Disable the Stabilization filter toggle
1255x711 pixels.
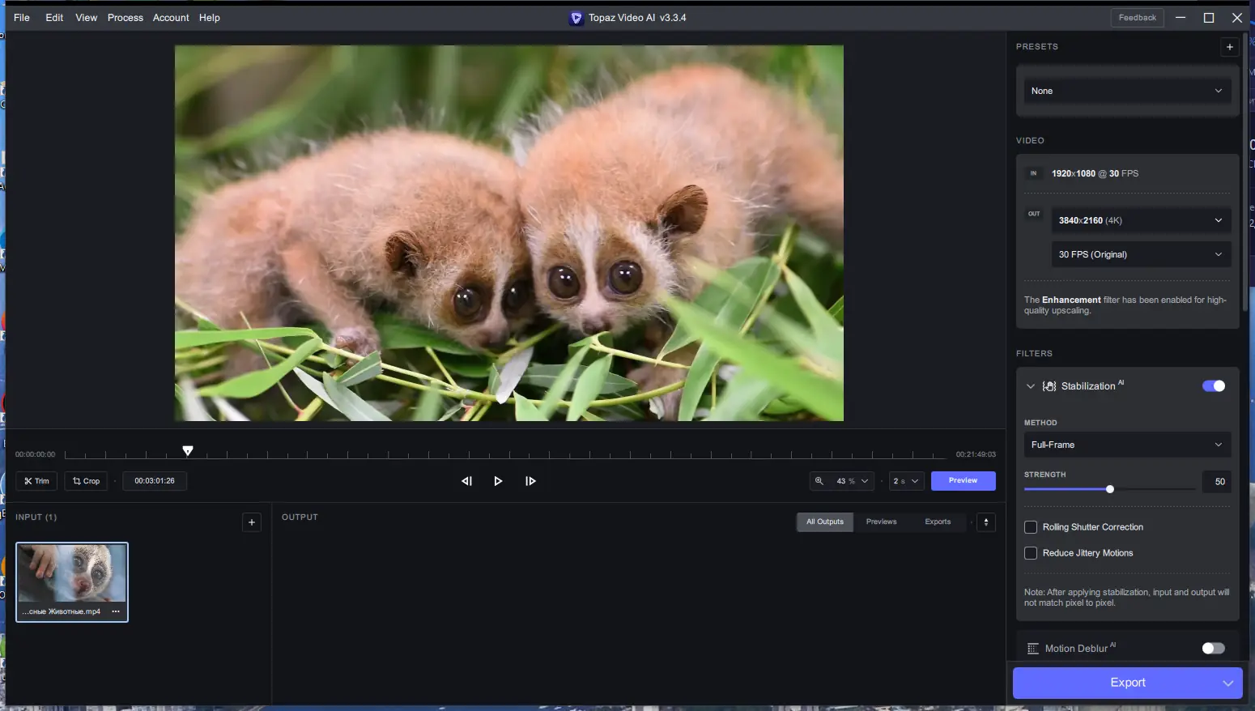click(1213, 386)
